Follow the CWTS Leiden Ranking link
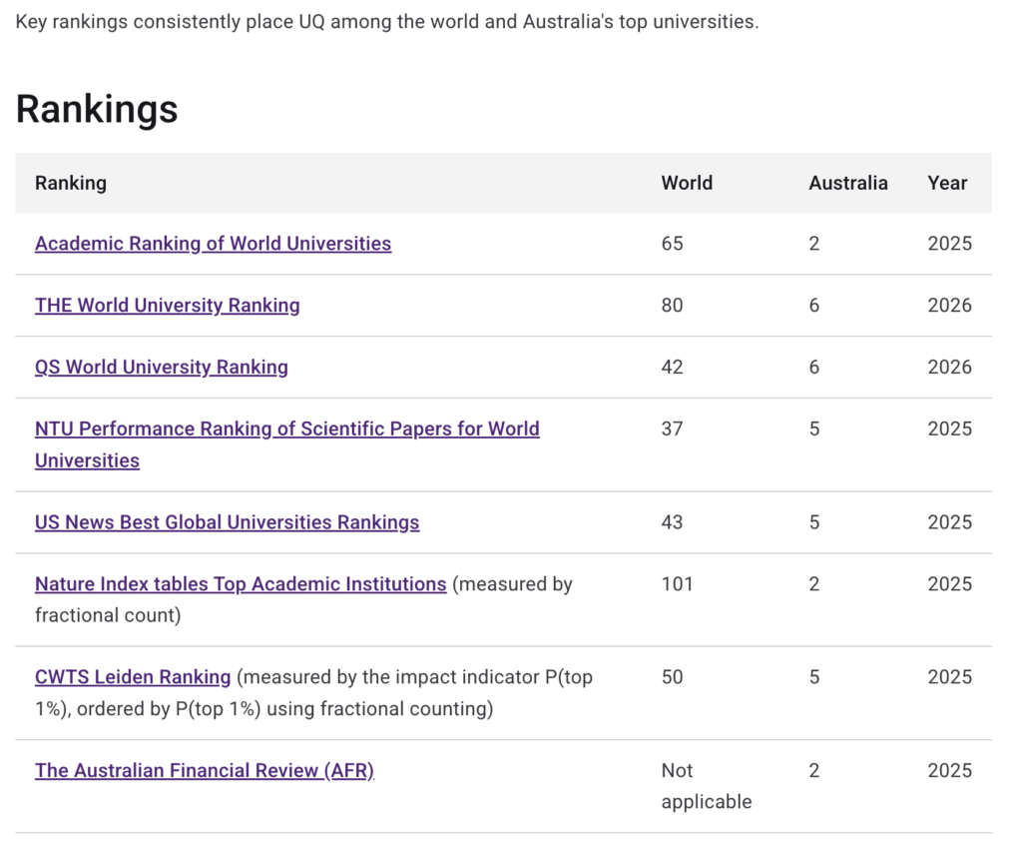The height and width of the screenshot is (856, 1022). [x=133, y=677]
